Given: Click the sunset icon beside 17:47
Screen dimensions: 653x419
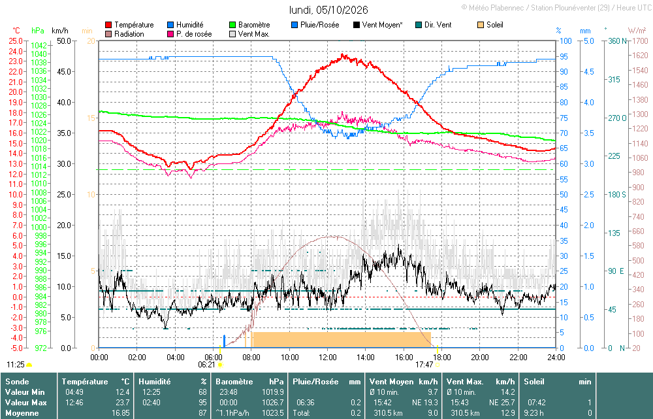Looking at the screenshot, I should pyautogui.click(x=438, y=365).
